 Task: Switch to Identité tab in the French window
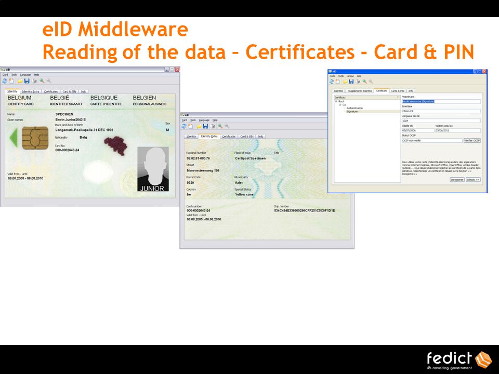point(338,91)
